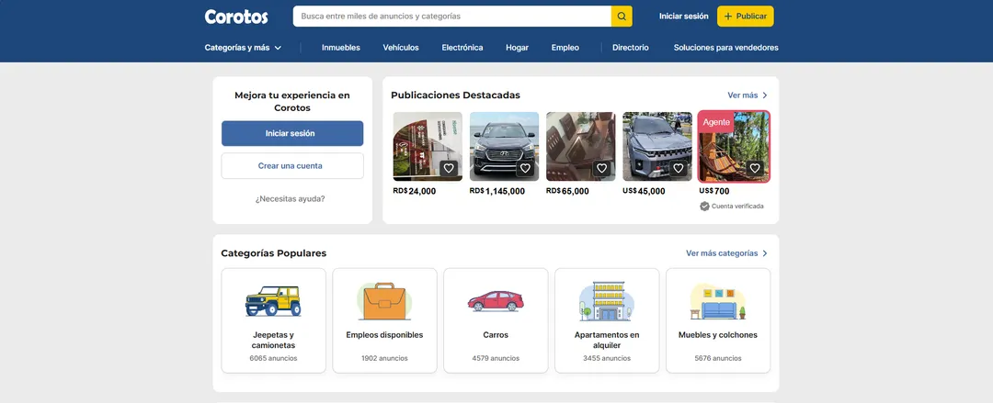Click the US$700 price text
Viewport: 993px width, 403px height.
[x=714, y=191]
